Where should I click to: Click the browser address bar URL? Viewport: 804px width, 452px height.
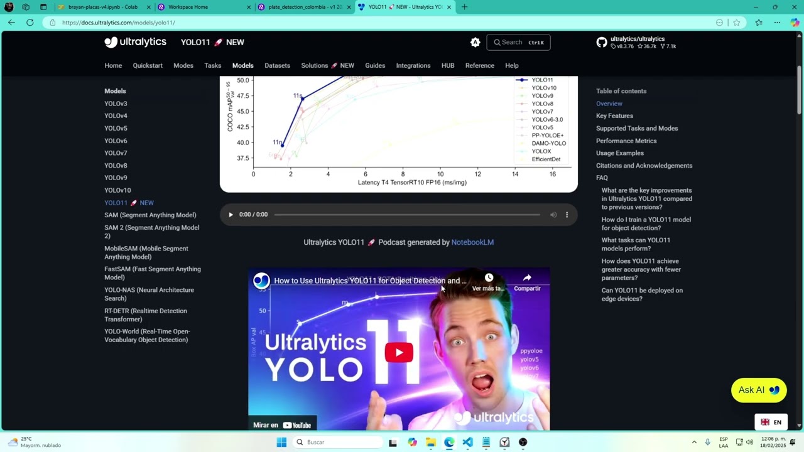point(119,23)
